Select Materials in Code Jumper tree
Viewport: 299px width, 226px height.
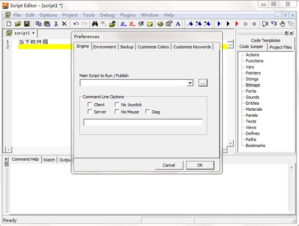(x=254, y=109)
